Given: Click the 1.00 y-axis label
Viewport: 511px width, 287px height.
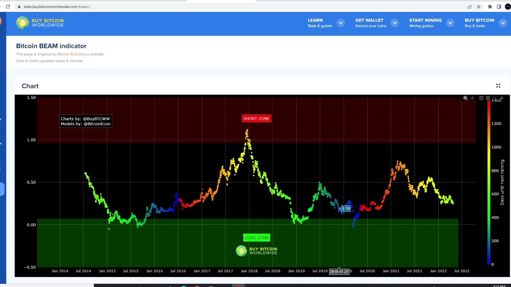Looking at the screenshot, I should (x=31, y=140).
